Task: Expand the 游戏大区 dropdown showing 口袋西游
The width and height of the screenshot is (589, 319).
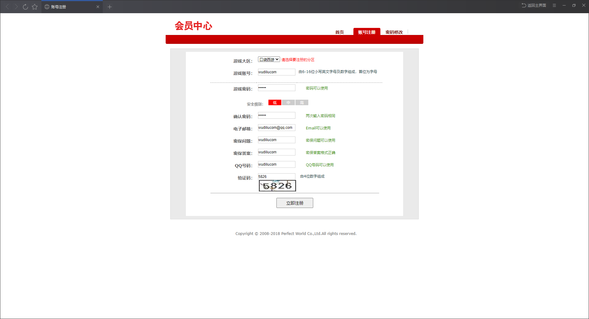Action: (269, 60)
